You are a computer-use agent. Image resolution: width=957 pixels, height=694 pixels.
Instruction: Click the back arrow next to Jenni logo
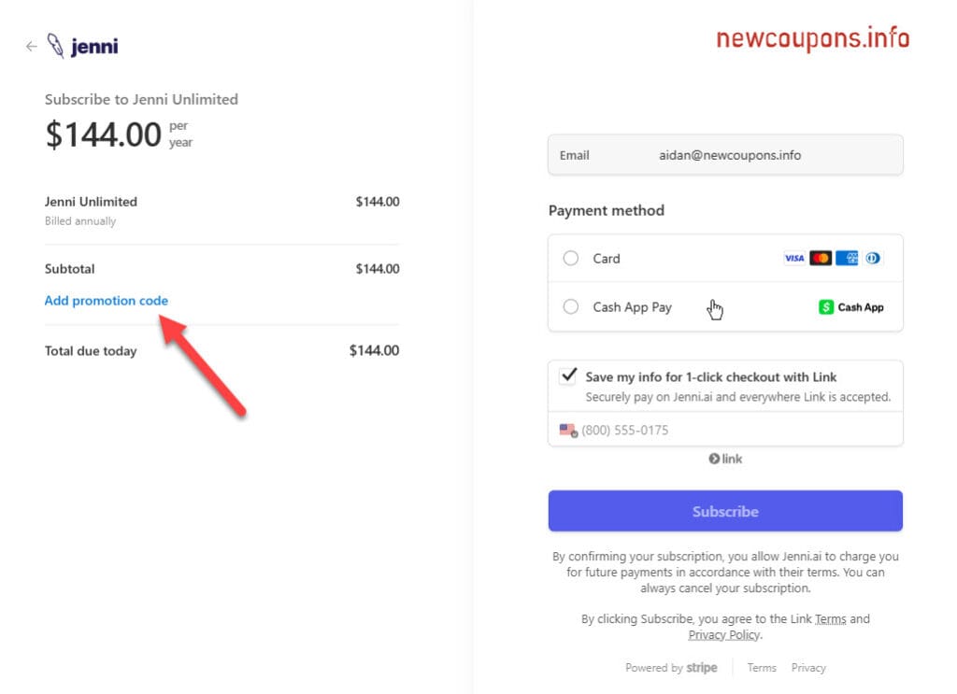[x=31, y=46]
